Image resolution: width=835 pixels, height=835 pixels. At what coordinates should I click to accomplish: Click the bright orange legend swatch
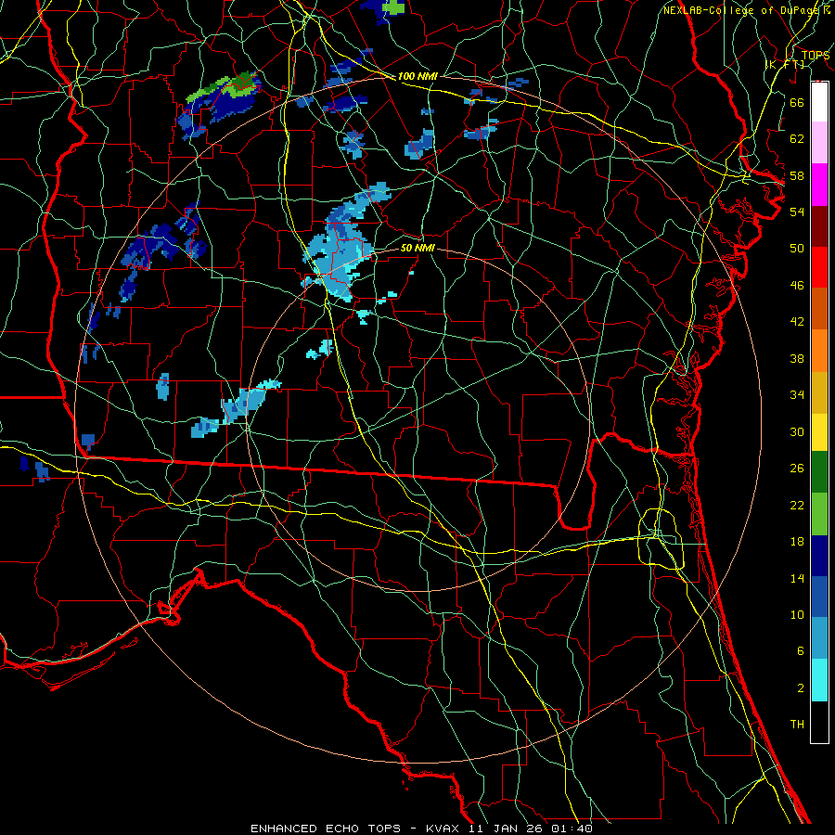coord(819,351)
